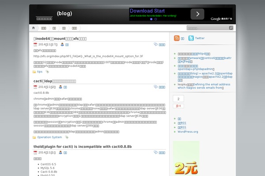Click the Twitter text link

(x=200, y=38)
